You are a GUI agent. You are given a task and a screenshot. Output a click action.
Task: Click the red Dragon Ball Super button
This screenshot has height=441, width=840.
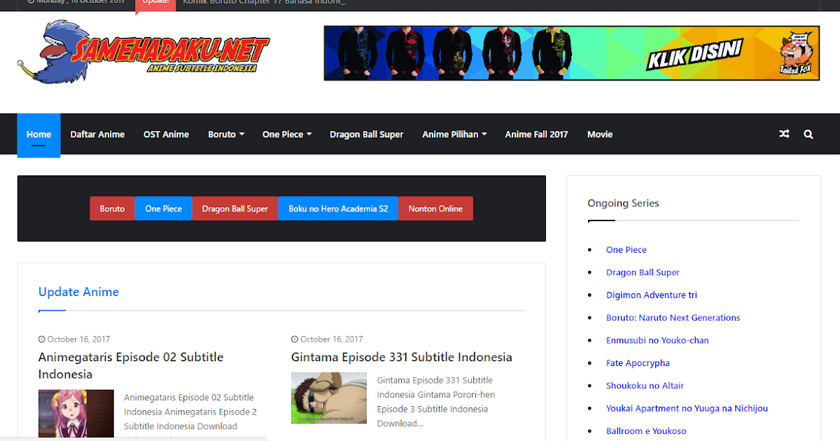pyautogui.click(x=235, y=209)
